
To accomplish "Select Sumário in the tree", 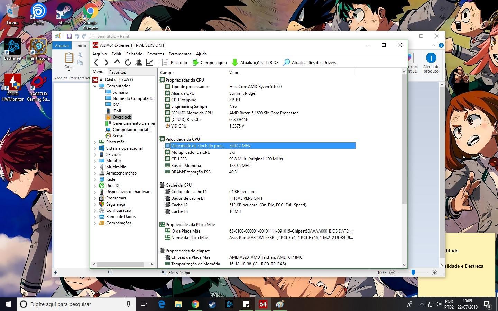I will click(120, 92).
